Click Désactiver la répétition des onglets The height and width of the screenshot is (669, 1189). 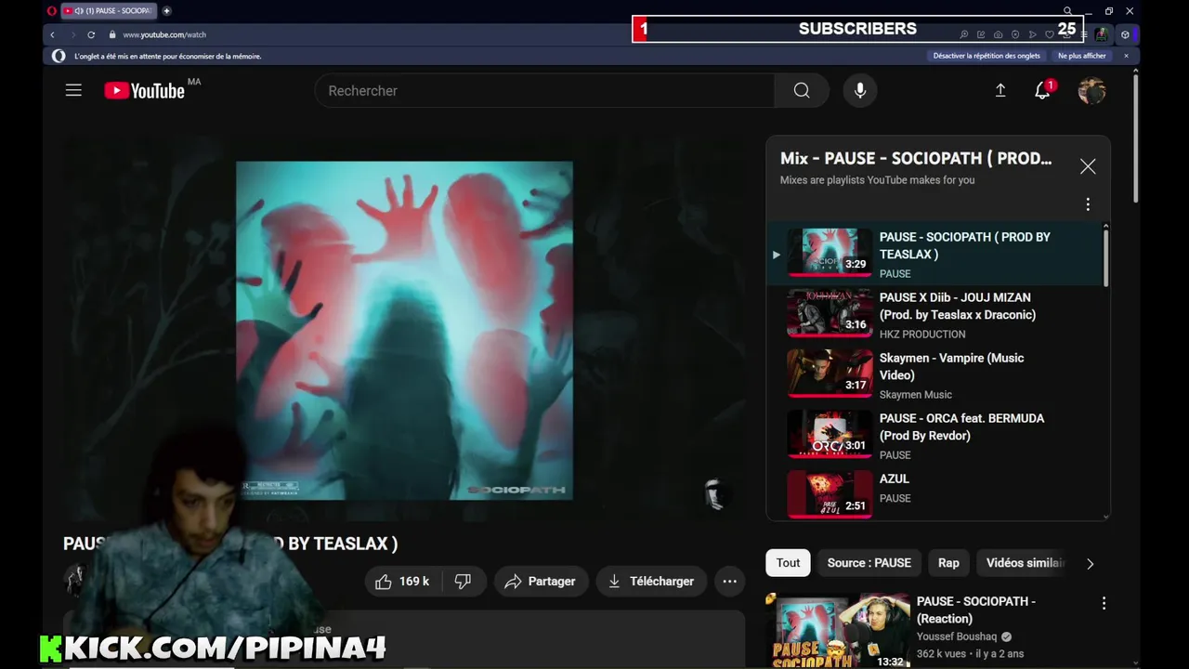[x=986, y=56]
